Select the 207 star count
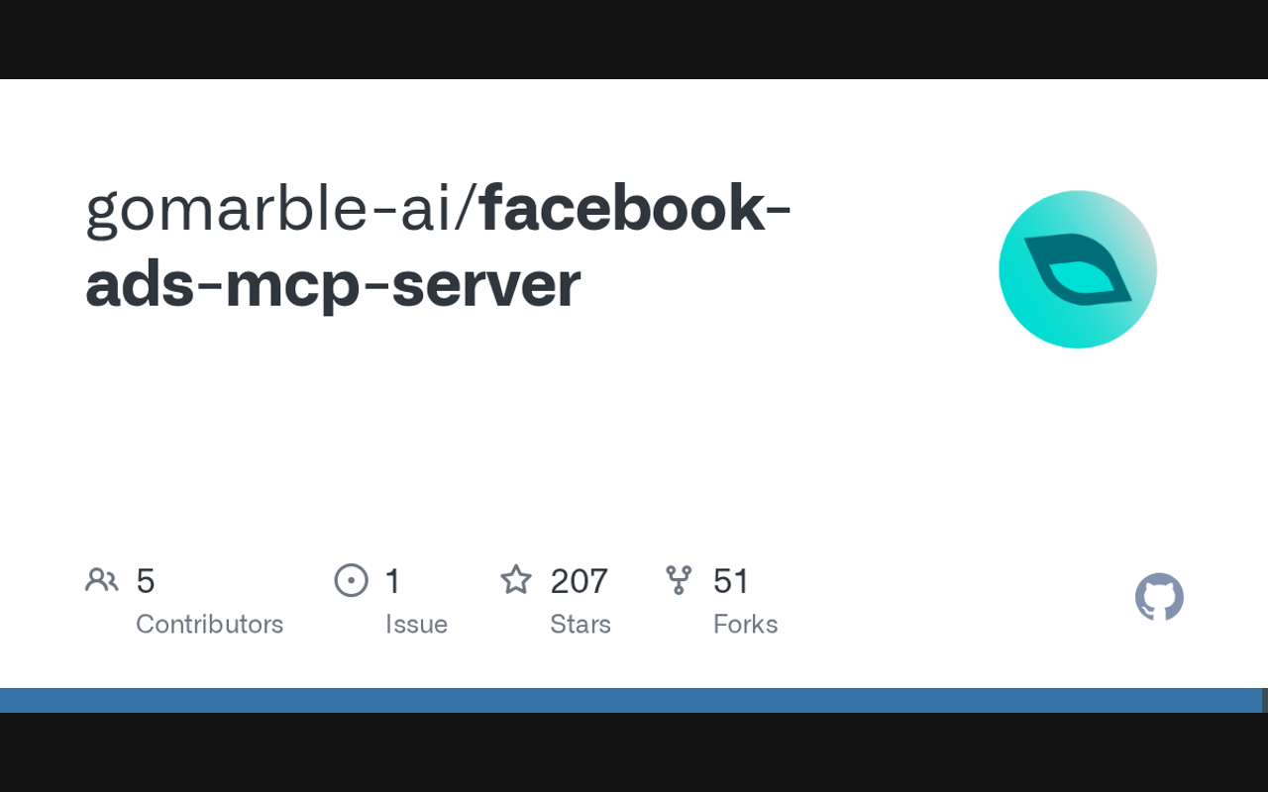This screenshot has height=792, width=1268. [579, 581]
